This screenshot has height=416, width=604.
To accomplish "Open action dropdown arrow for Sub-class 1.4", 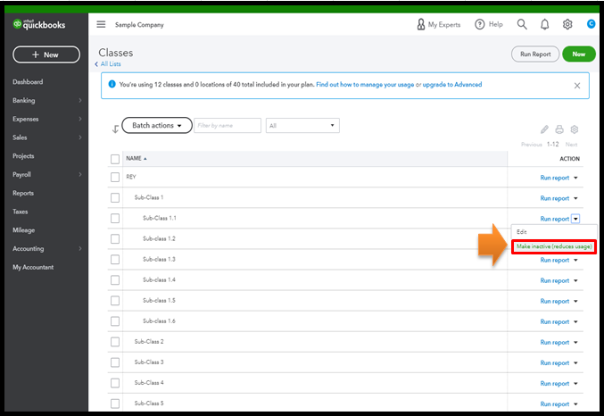I will [575, 280].
